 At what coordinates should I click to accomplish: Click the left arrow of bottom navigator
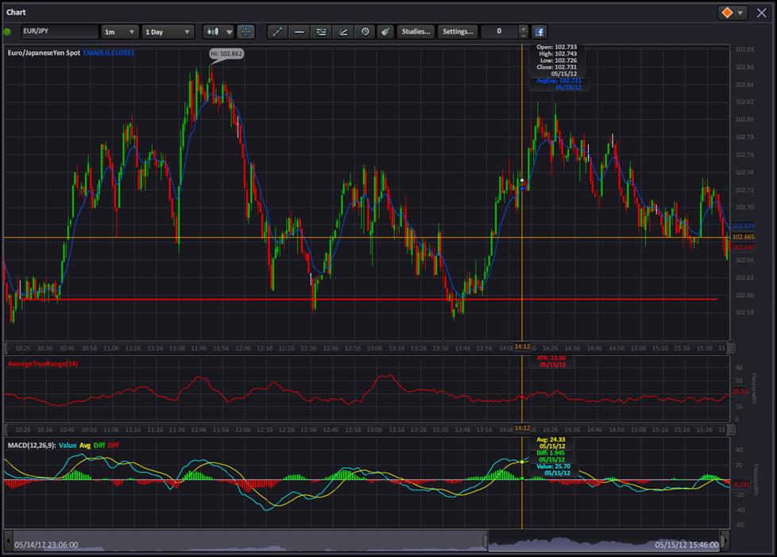(x=8, y=540)
